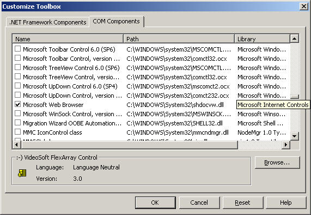
Task: Click the Microsoft Shell ... library cell
Action: click(x=260, y=123)
